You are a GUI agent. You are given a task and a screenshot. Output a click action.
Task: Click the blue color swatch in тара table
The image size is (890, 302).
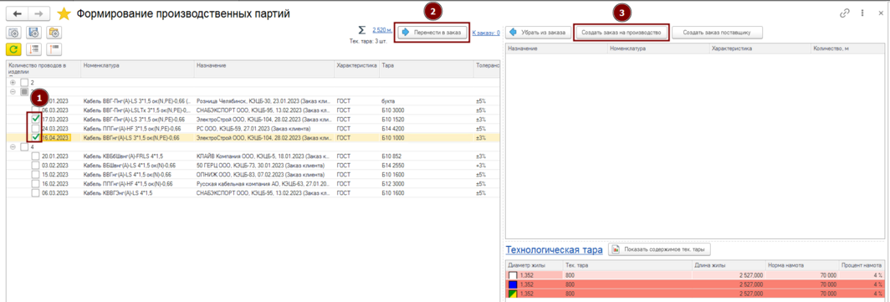[x=513, y=284]
